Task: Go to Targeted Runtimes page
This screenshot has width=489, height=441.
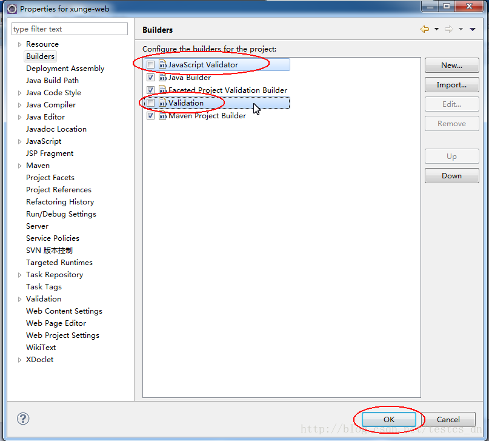Action: pyautogui.click(x=59, y=263)
